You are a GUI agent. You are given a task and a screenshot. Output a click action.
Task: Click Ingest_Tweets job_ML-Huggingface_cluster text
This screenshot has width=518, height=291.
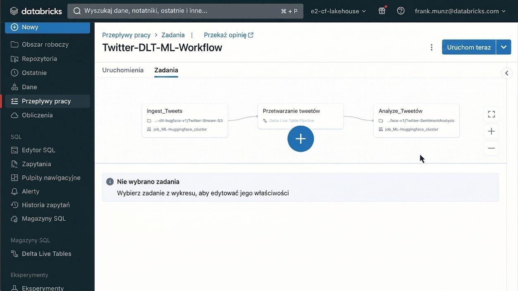[180, 129]
